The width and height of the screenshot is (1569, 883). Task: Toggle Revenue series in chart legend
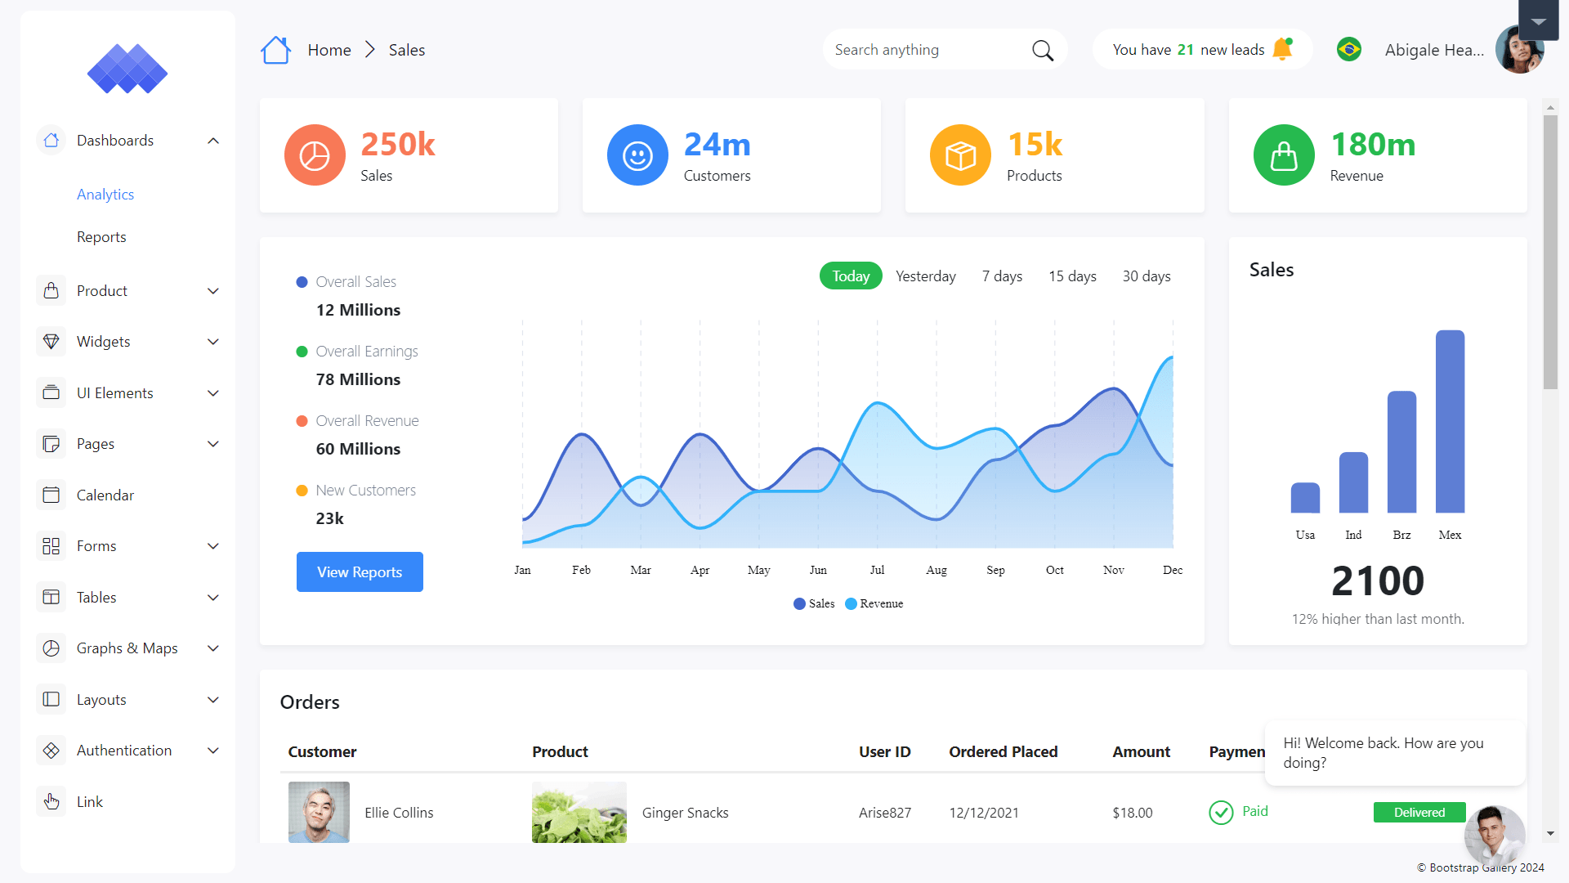click(874, 603)
